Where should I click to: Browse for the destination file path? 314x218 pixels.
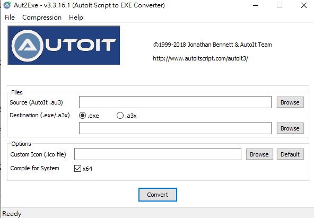[290, 128]
